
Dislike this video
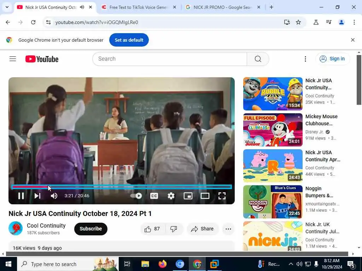[174, 229]
